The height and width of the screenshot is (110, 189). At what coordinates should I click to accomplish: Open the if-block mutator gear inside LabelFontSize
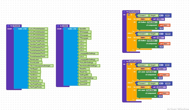click(x=129, y=64)
